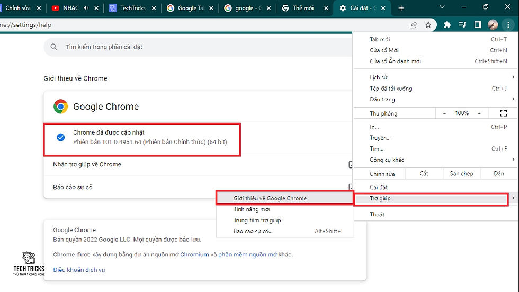Open Điều khoản dịch vụ link

(x=79, y=270)
